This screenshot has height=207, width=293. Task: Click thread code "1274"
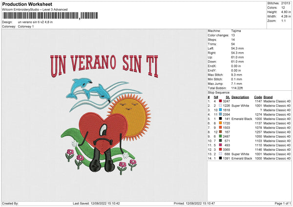(258, 114)
